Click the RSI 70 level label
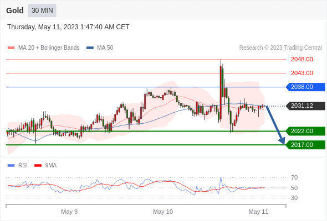The width and height of the screenshot is (327, 221). tap(294, 177)
